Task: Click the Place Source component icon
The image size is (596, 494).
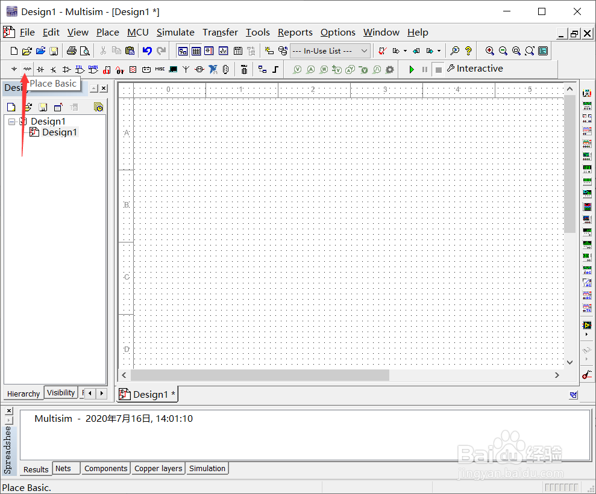Action: click(14, 69)
